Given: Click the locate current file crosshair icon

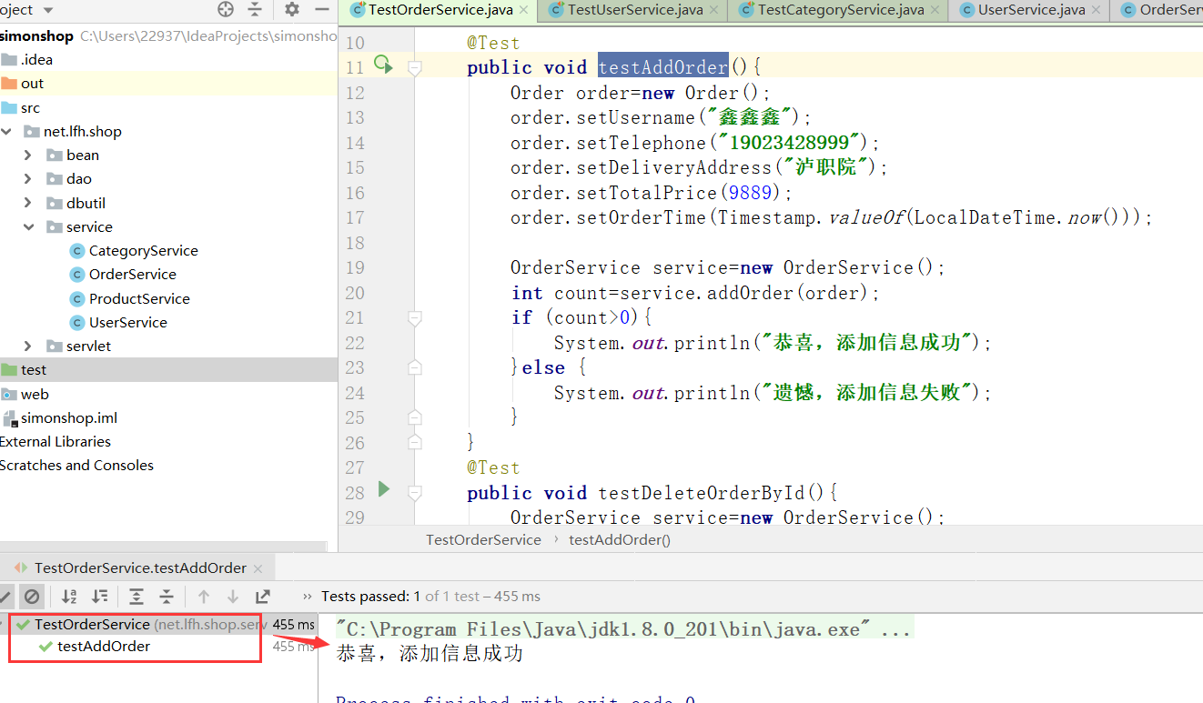Looking at the screenshot, I should pyautogui.click(x=226, y=9).
